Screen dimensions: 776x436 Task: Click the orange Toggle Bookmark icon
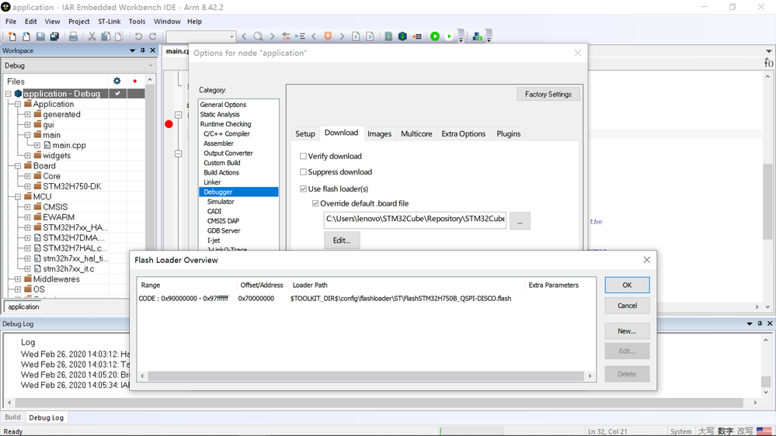(x=328, y=36)
